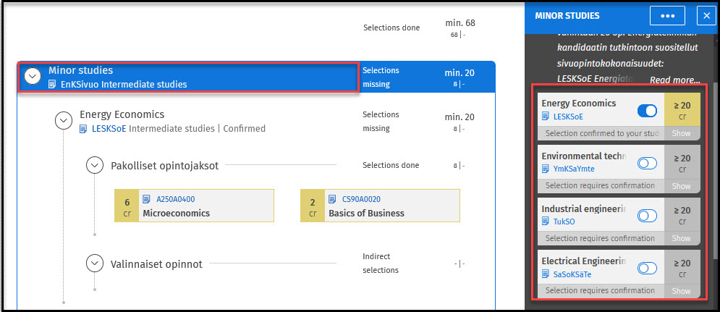Click Read more link in sidebar description

[x=674, y=80]
